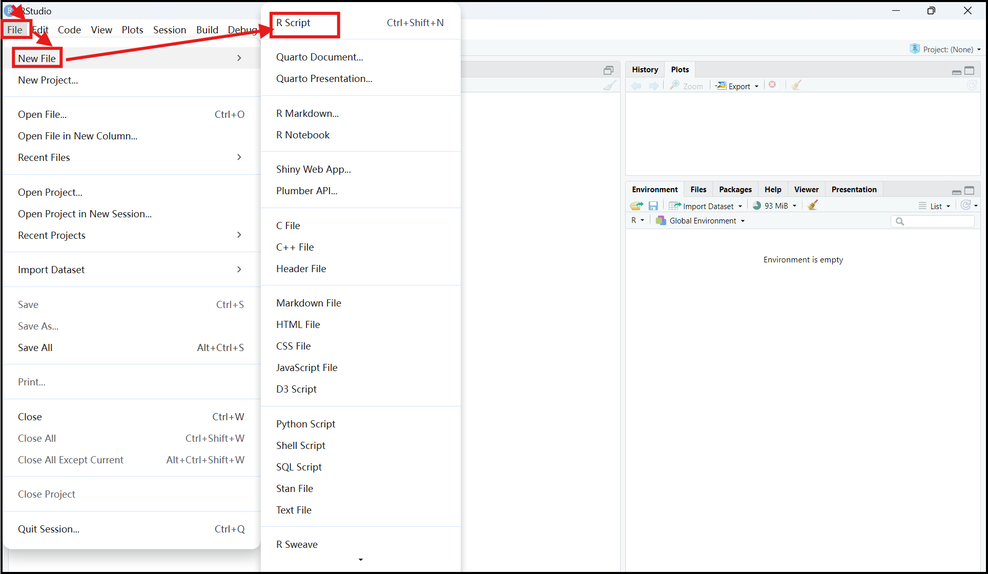Switch to the History tab
Image resolution: width=988 pixels, height=574 pixels.
[645, 70]
